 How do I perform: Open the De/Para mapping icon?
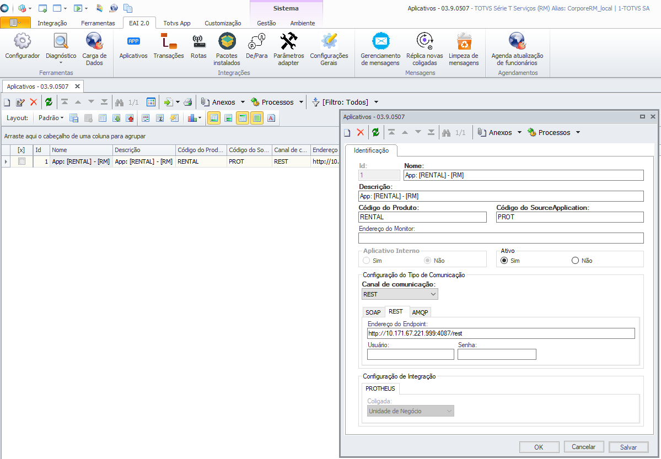coord(257,46)
